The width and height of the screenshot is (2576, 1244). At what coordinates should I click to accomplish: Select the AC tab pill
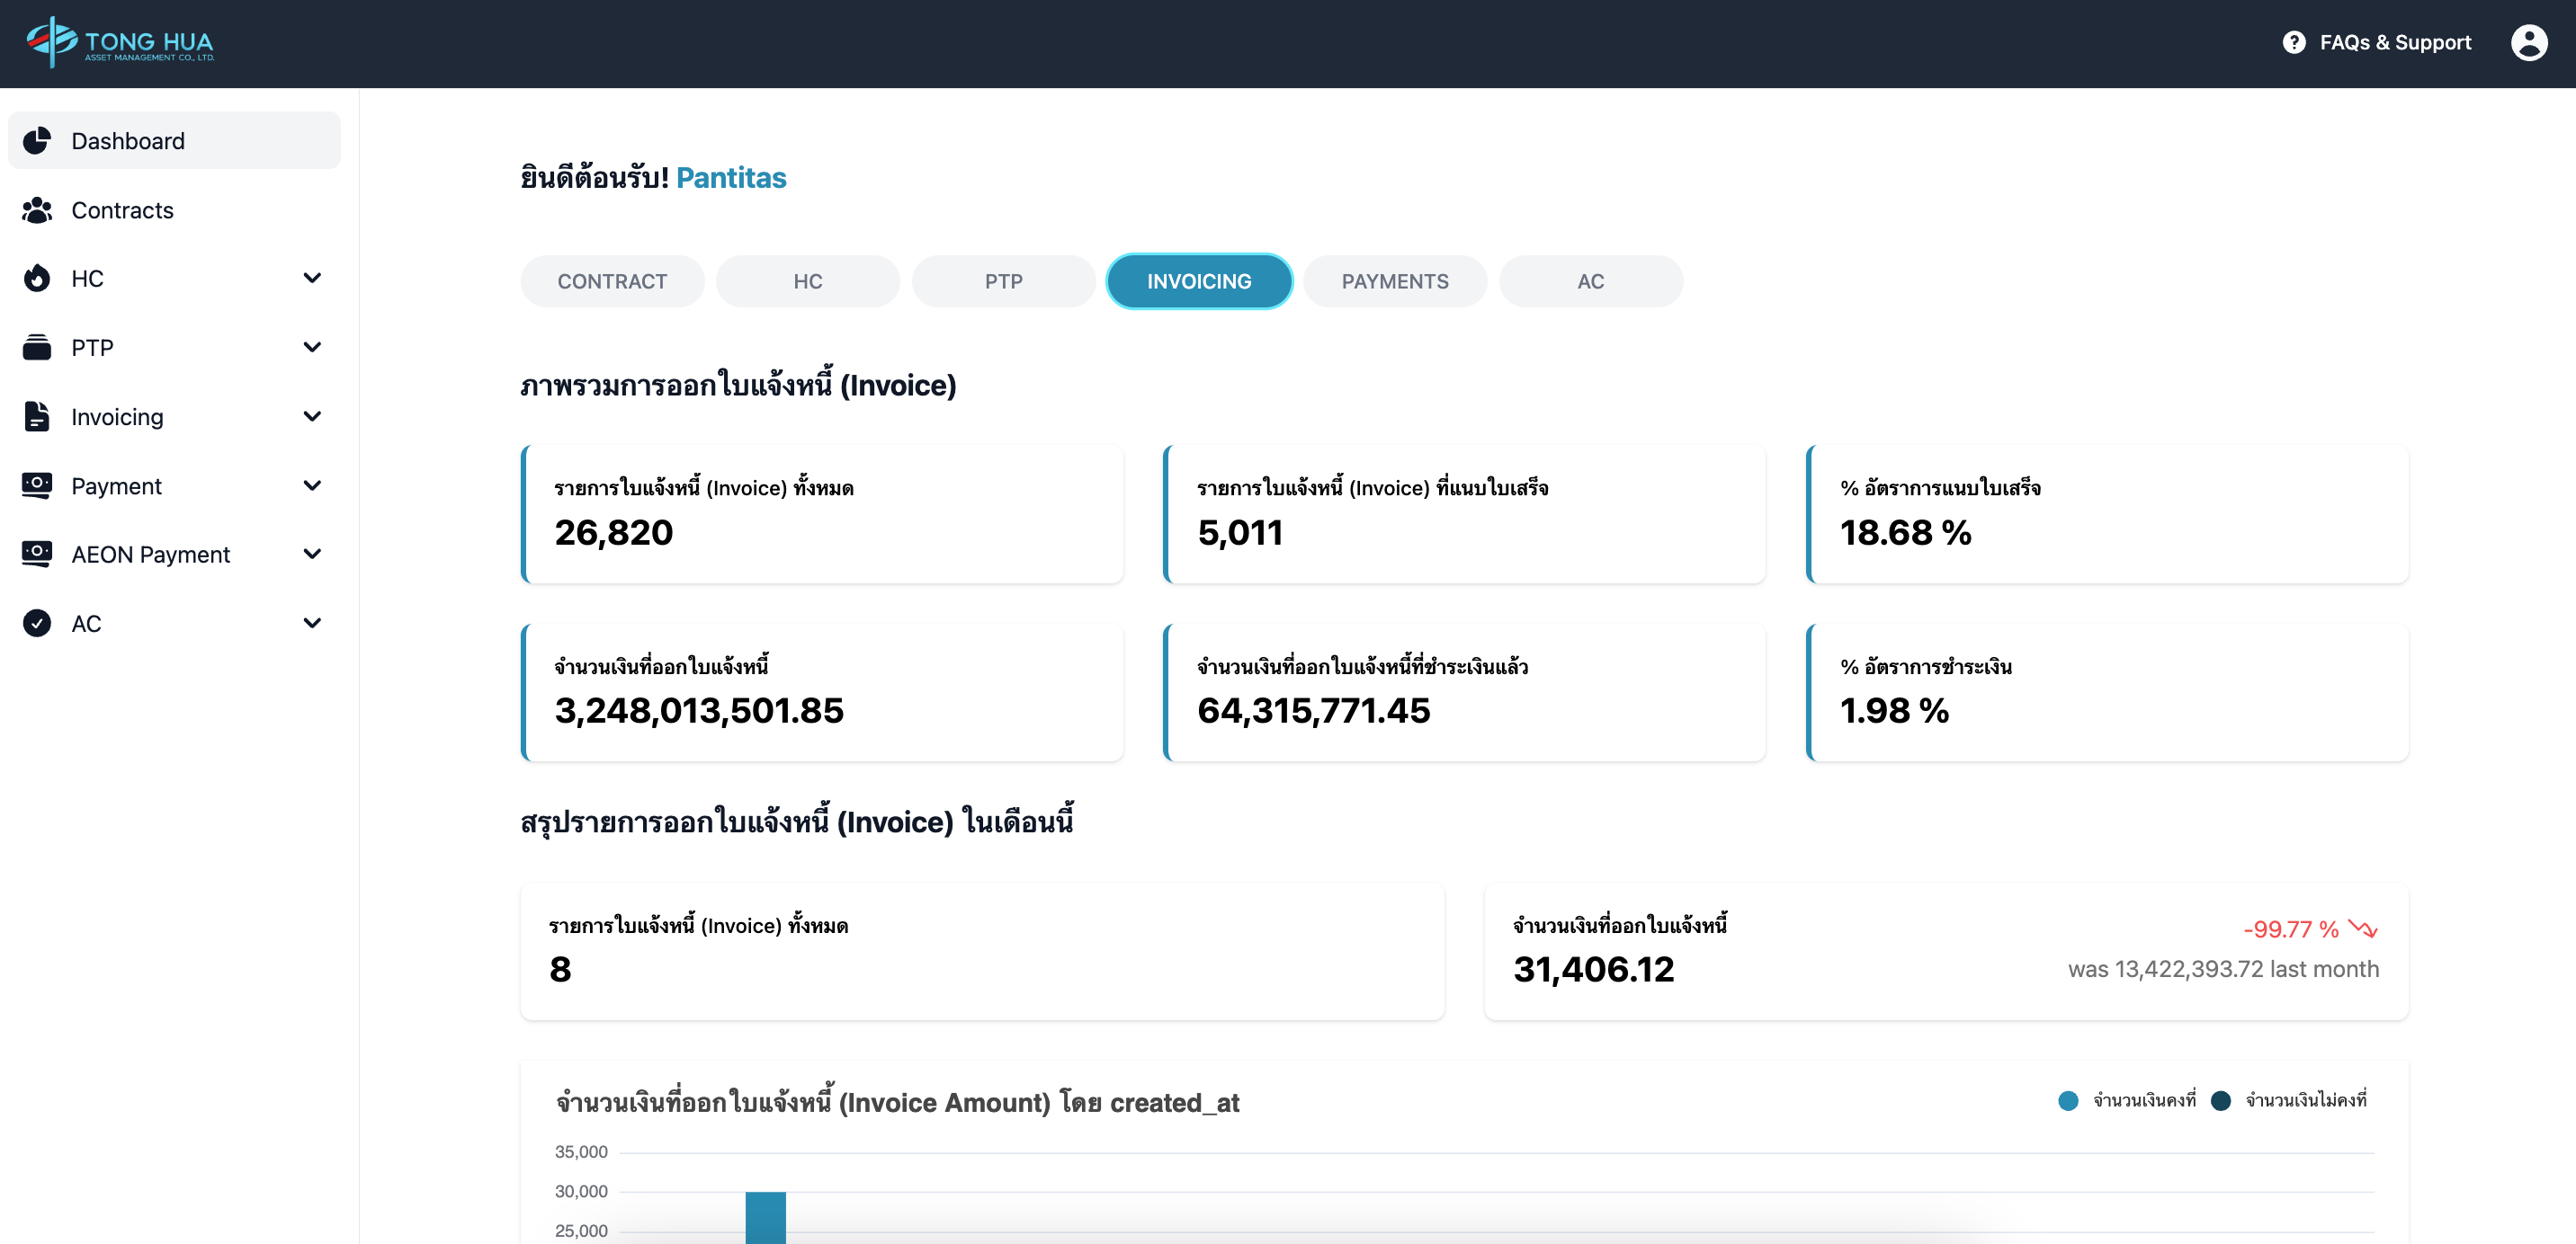coord(1590,281)
